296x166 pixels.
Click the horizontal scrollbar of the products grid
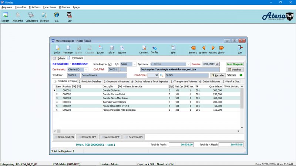pos(148,131)
